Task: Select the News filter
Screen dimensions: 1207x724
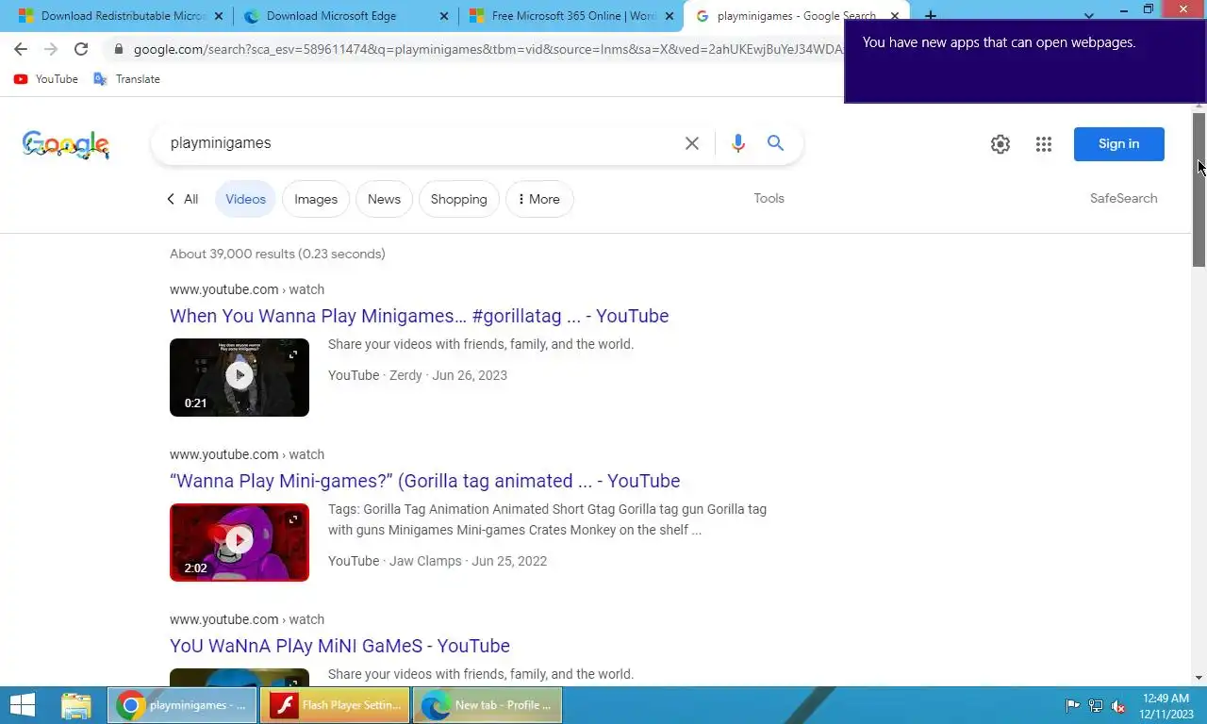Action: pos(384,199)
